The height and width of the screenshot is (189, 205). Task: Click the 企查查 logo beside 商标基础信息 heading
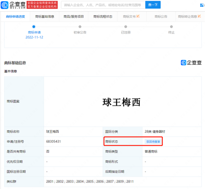(x=191, y=62)
